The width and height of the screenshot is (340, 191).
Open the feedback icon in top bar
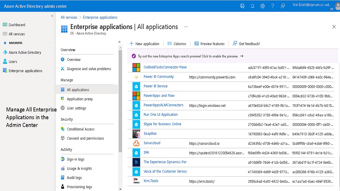(x=283, y=6)
